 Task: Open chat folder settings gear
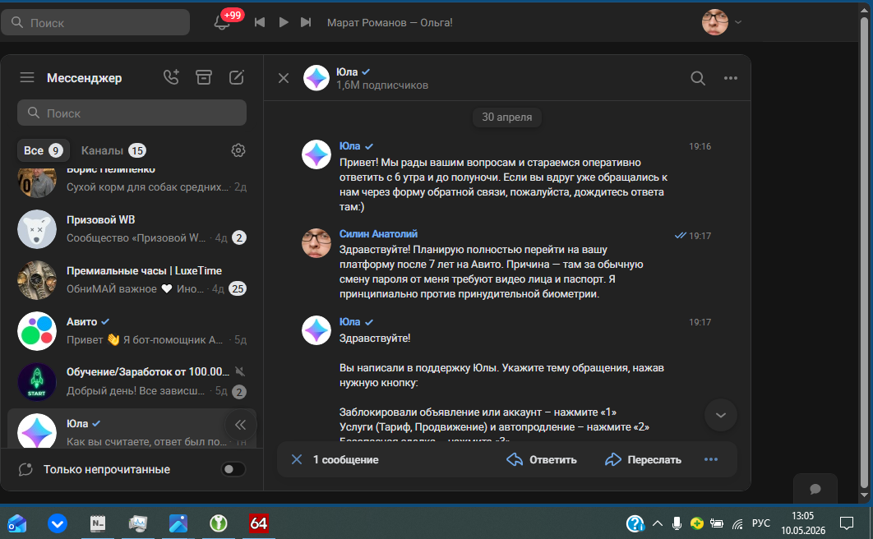[x=238, y=150]
